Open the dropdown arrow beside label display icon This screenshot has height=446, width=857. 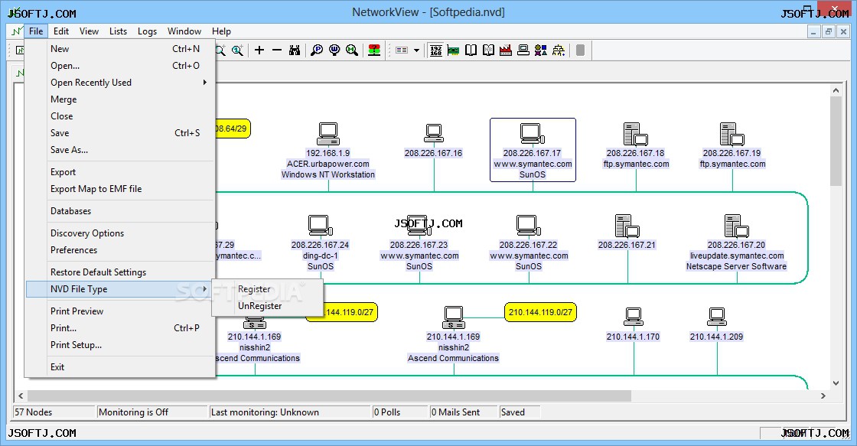416,50
